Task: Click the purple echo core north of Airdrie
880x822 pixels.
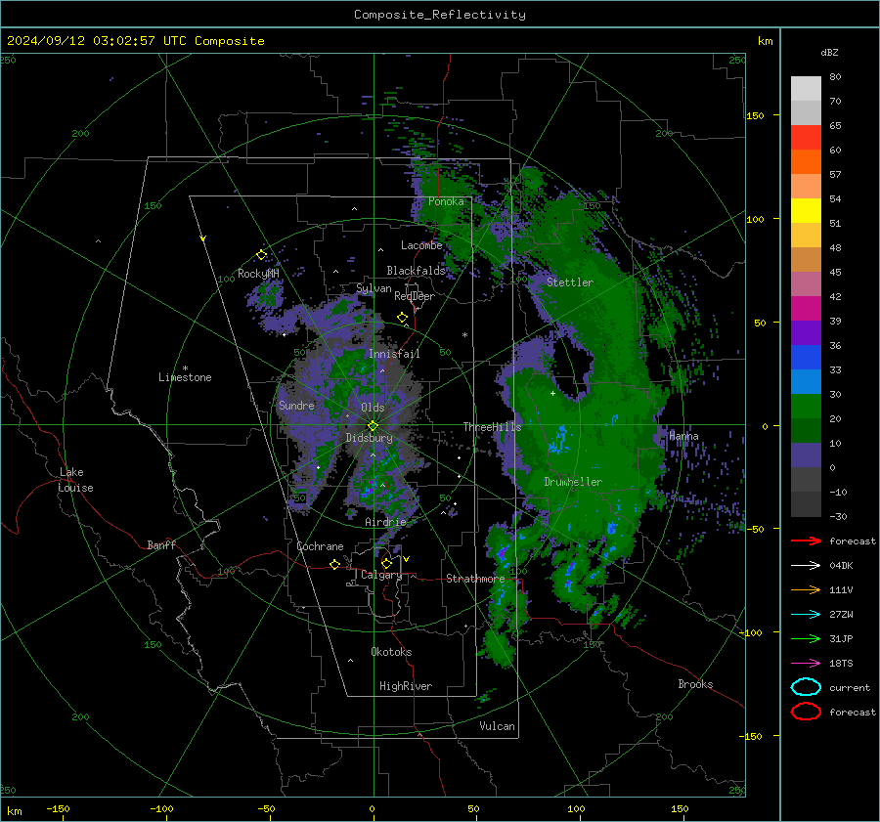Action: [369, 488]
